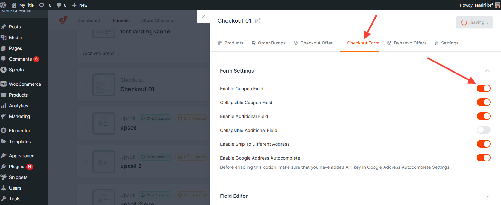
Task: Click the user avatar in admin bar
Action: (497, 5)
